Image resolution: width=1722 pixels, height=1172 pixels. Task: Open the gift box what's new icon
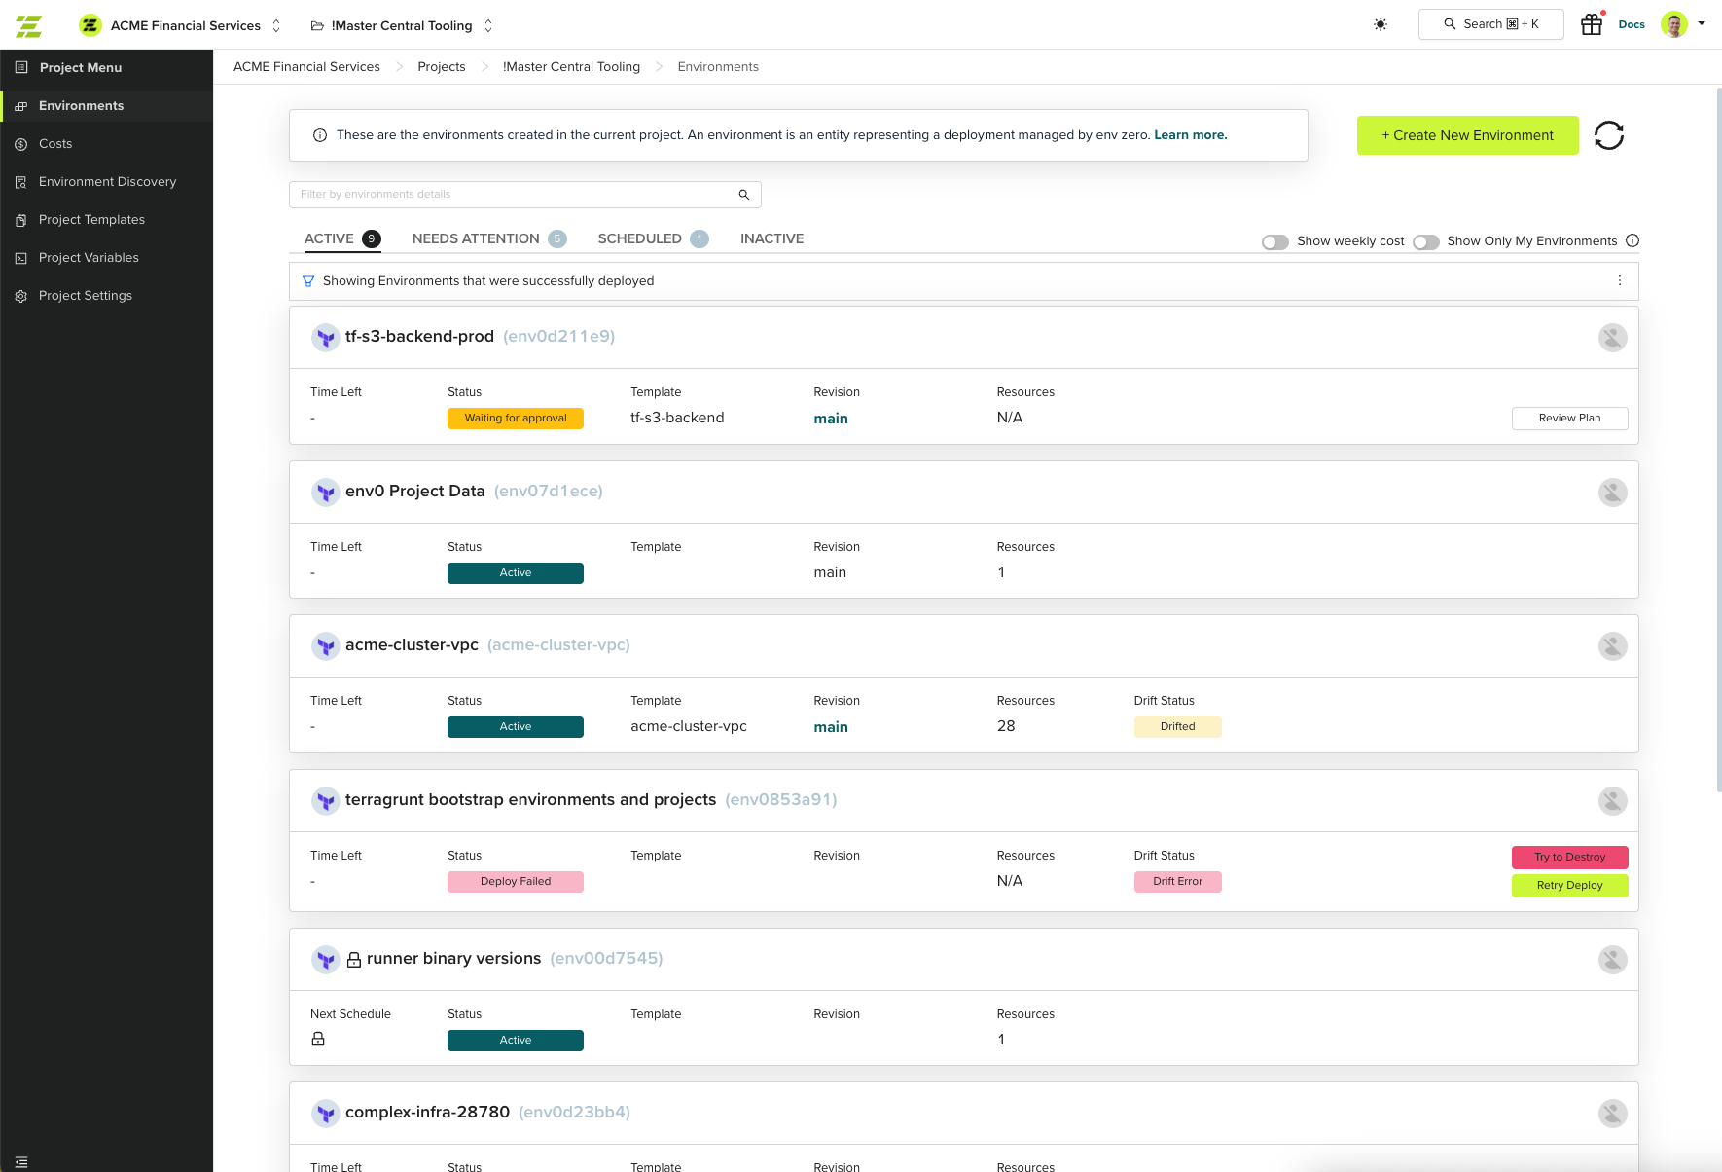[x=1591, y=24]
